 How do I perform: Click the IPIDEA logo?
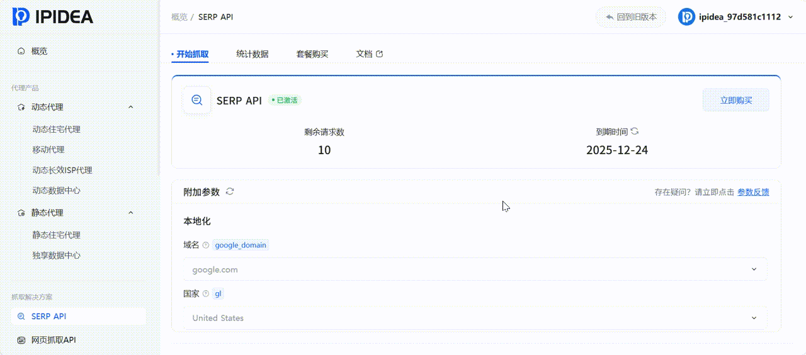pyautogui.click(x=53, y=16)
